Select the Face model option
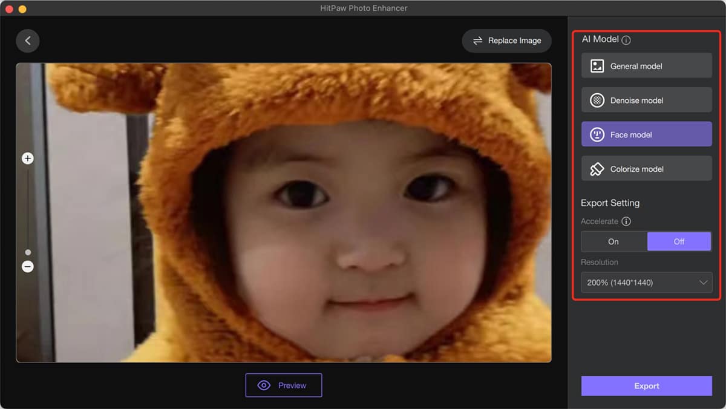 tap(646, 134)
